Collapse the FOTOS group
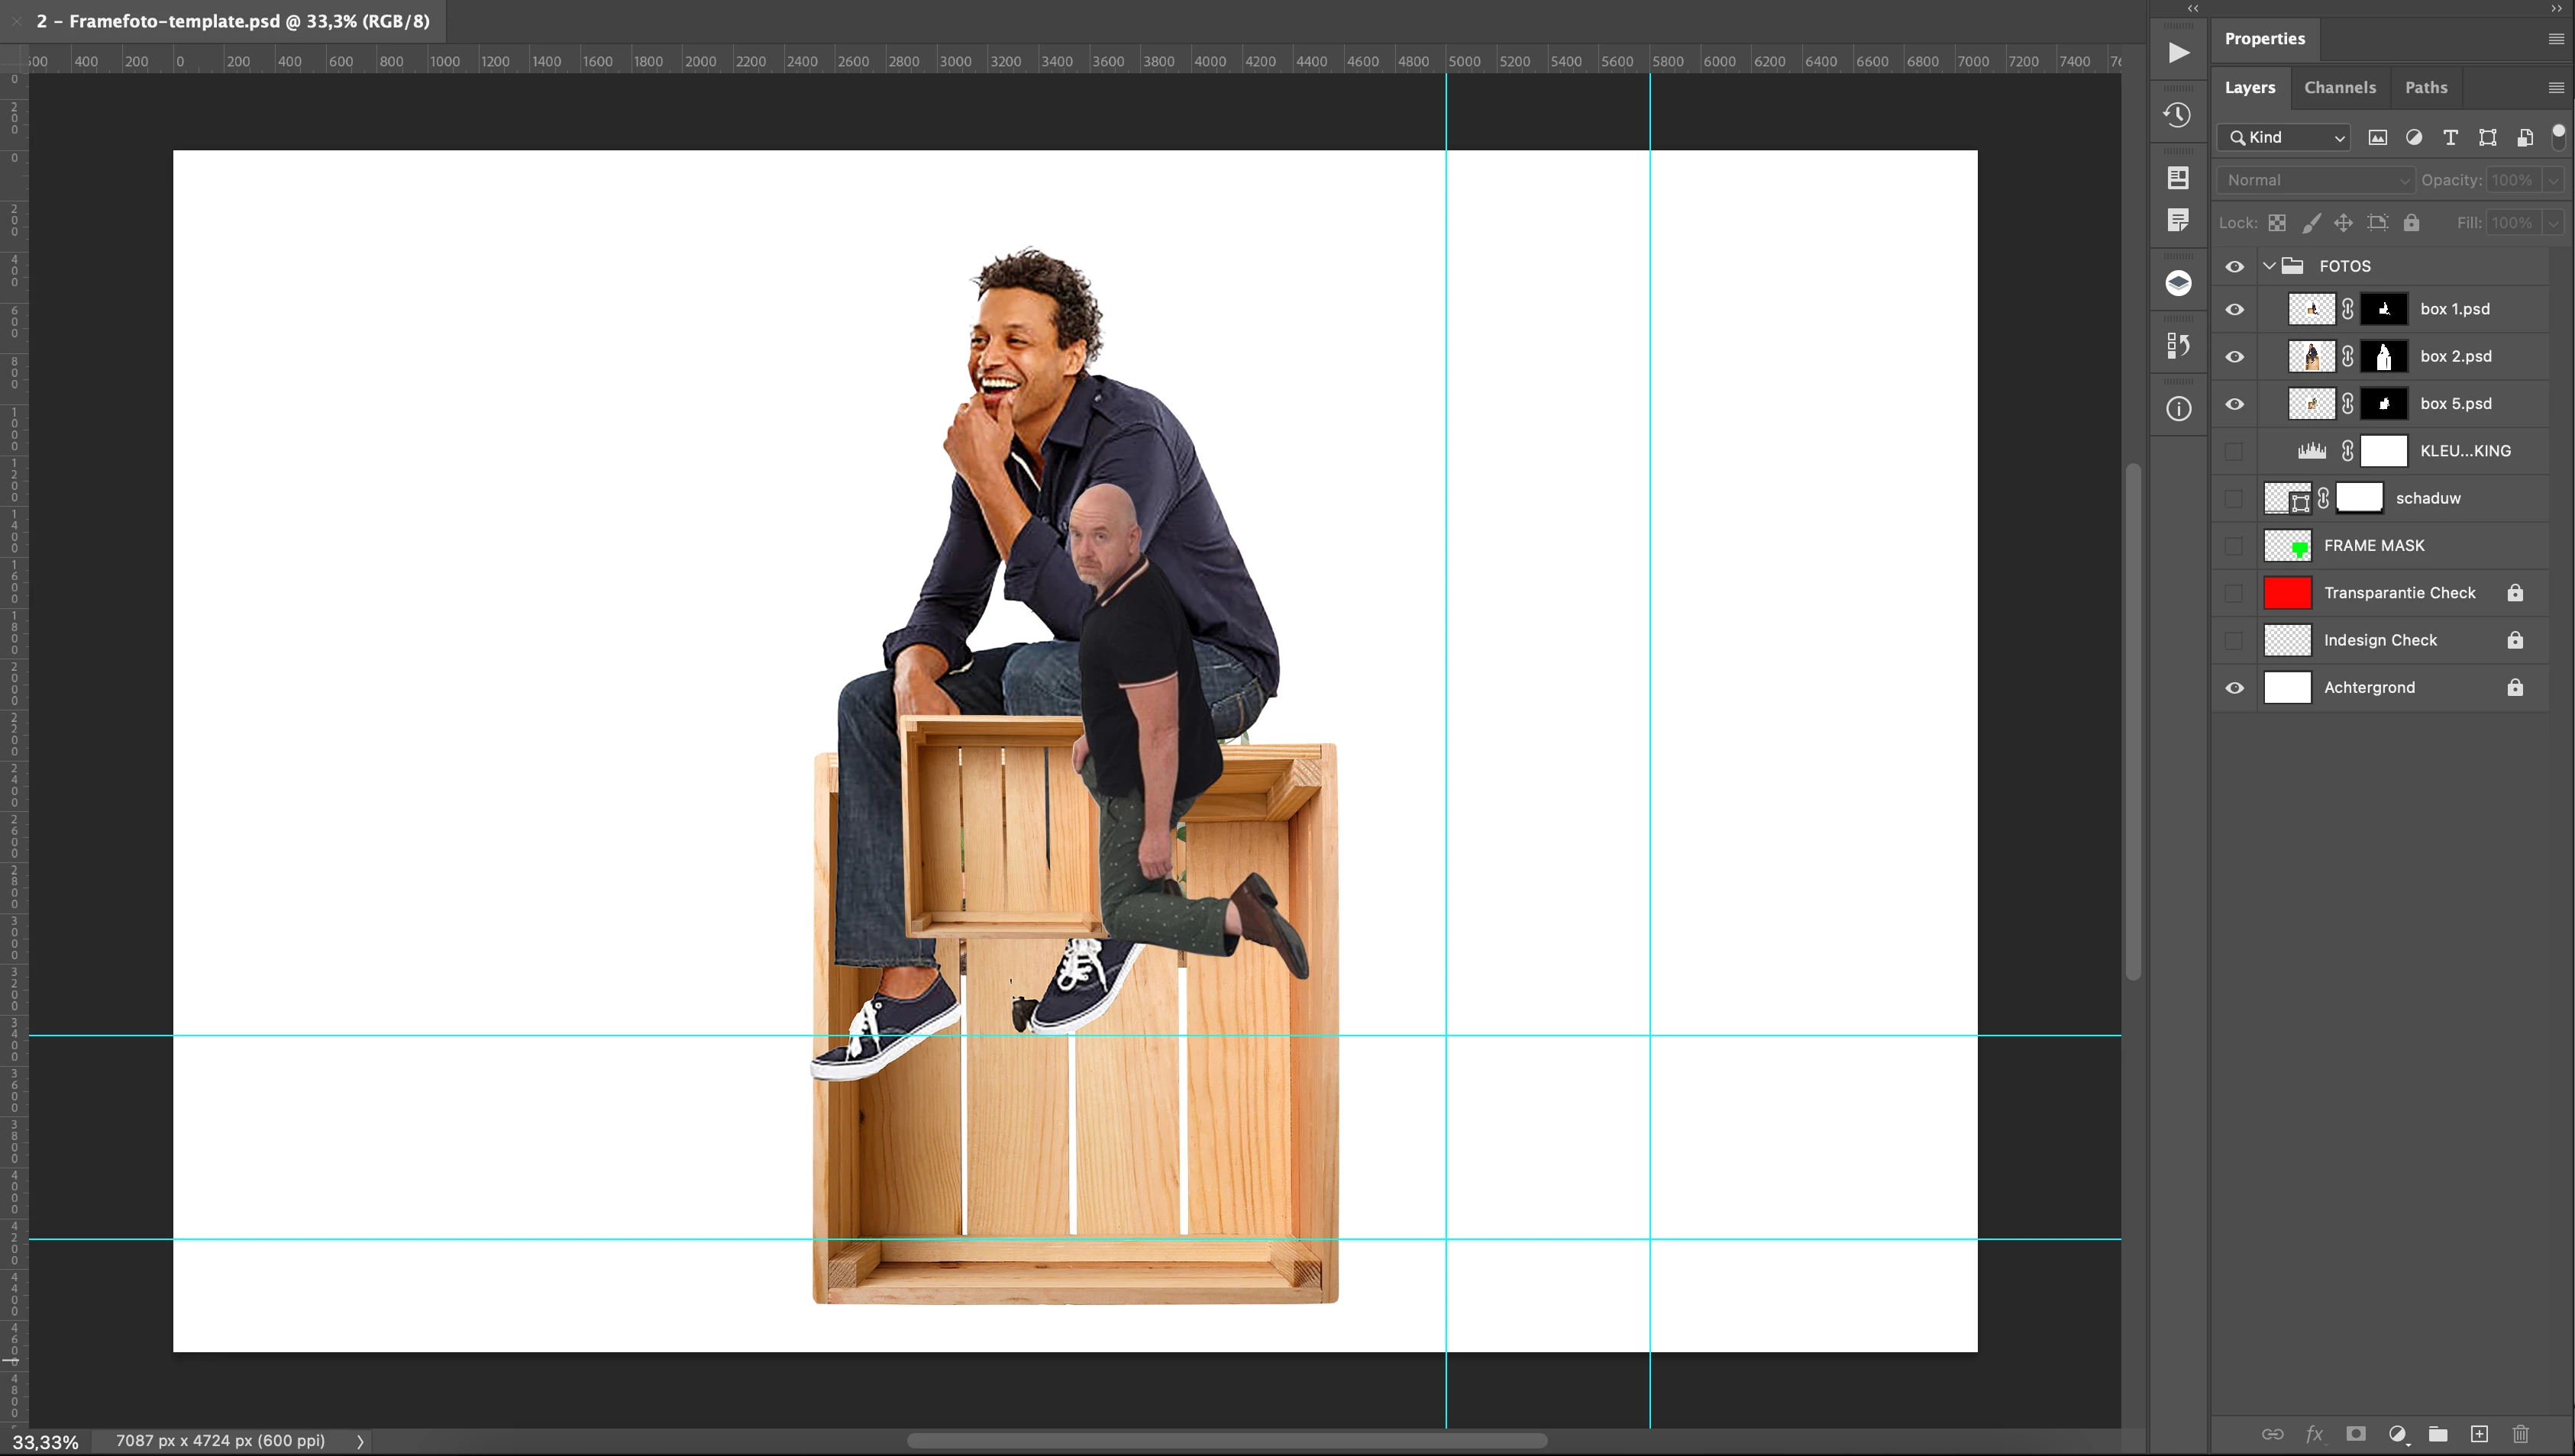Image resolution: width=2575 pixels, height=1456 pixels. 2269,266
